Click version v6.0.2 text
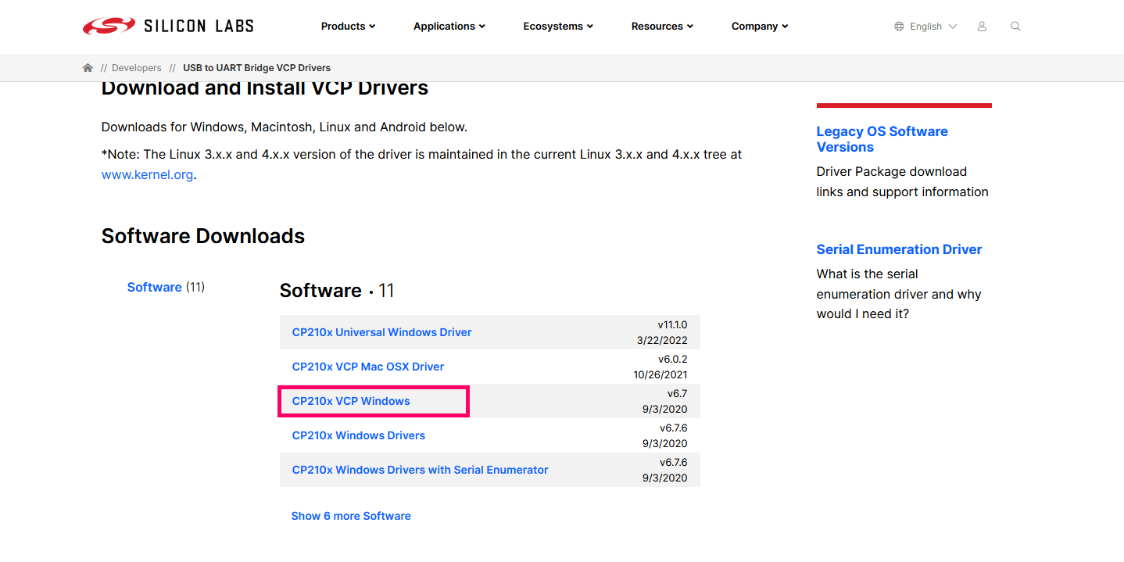This screenshot has height=562, width=1124. click(x=674, y=359)
